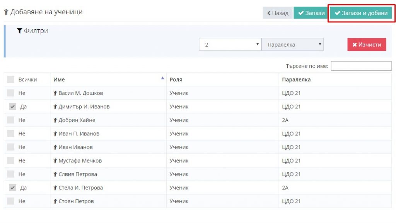396x223 pixels.
Task: Click the Запази и добави button
Action: pyautogui.click(x=361, y=13)
